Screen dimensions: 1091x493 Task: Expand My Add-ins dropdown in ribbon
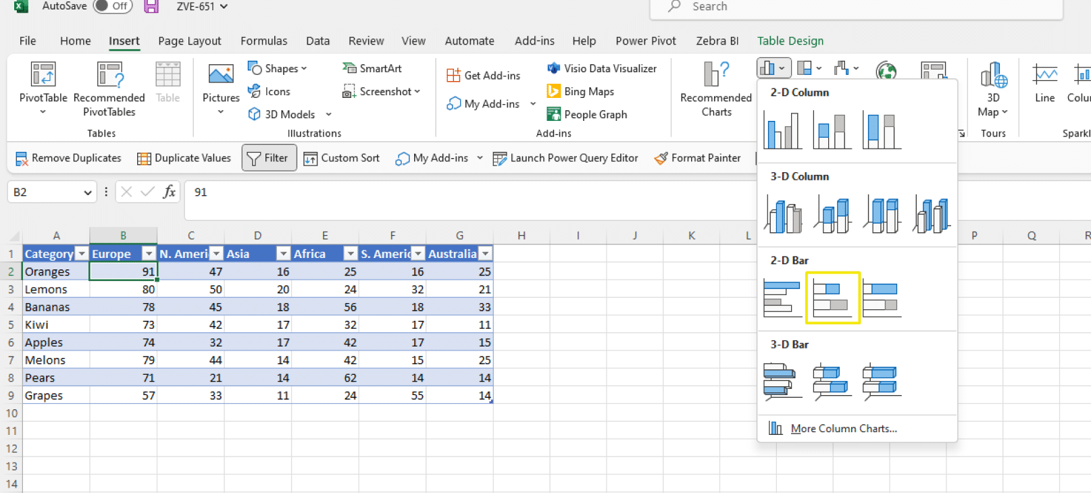coord(533,104)
